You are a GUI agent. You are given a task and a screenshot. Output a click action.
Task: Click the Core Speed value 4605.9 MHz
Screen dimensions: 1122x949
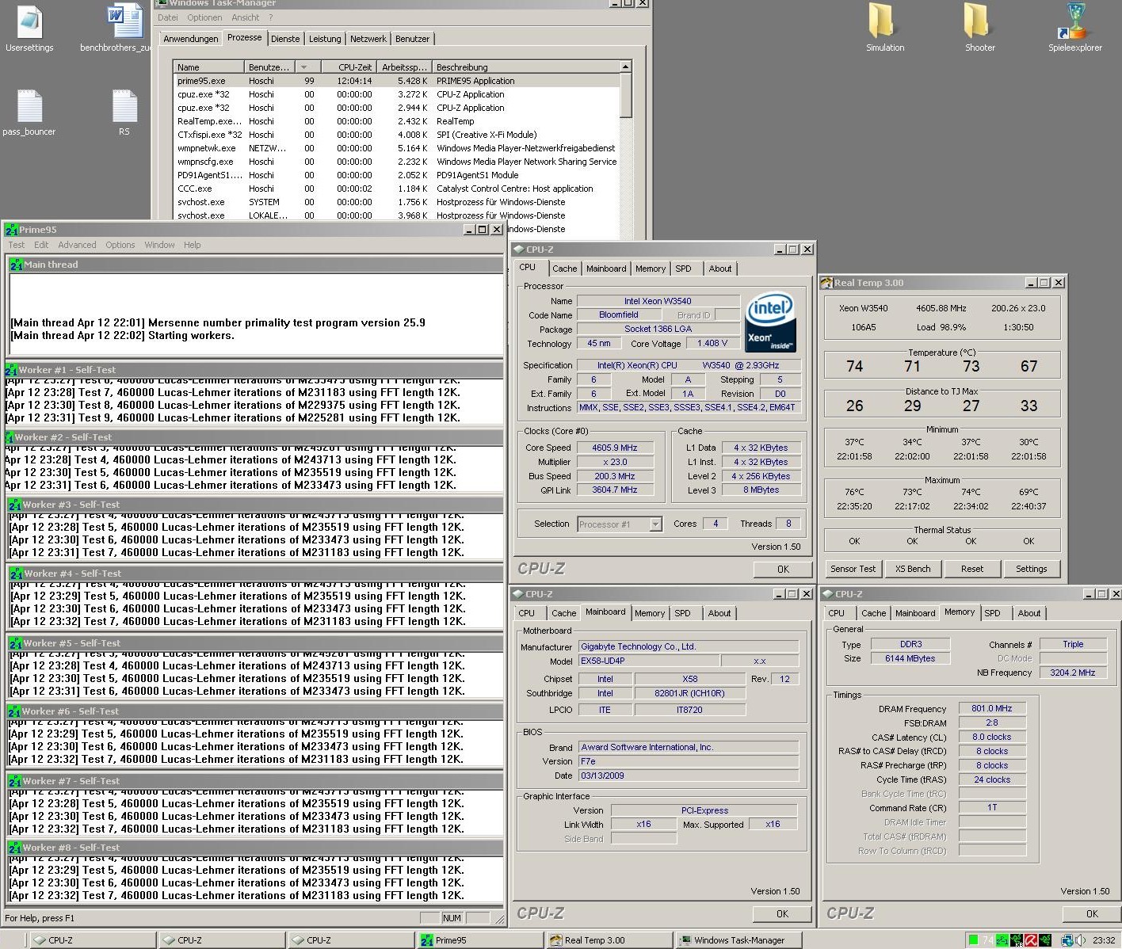615,448
